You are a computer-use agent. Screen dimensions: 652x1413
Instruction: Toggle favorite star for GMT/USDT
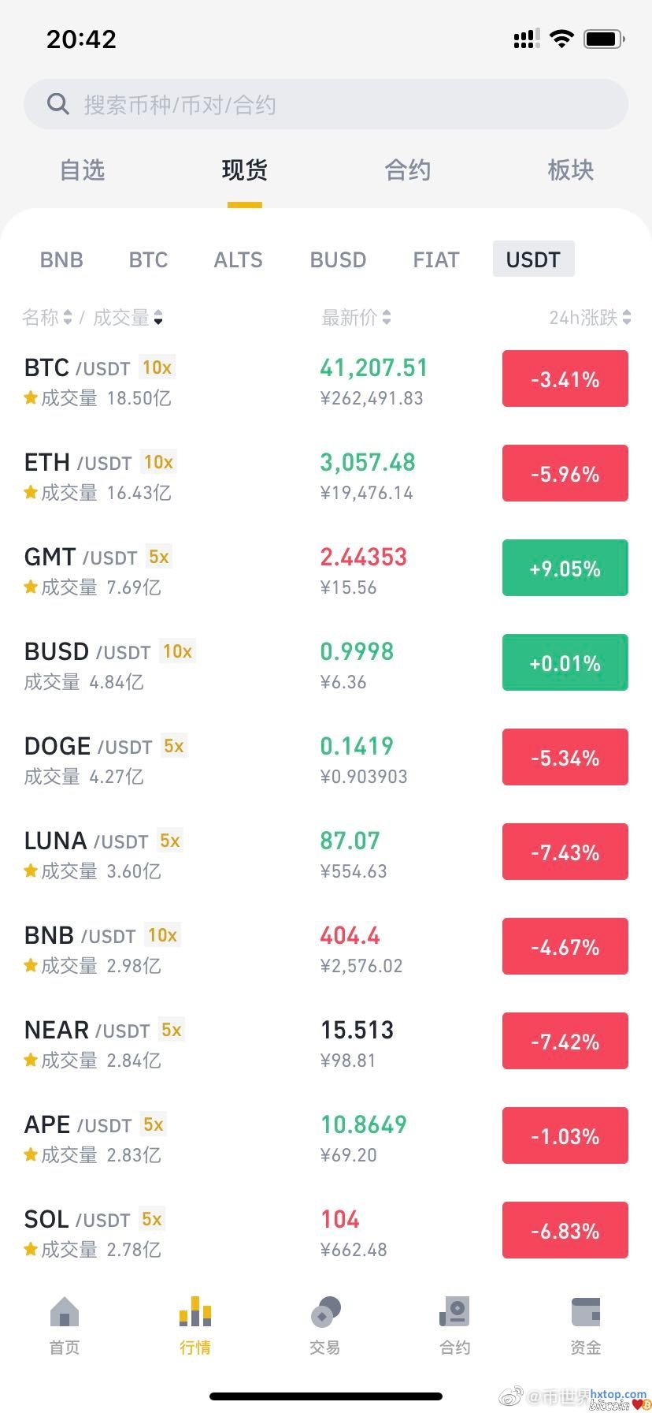[x=31, y=587]
